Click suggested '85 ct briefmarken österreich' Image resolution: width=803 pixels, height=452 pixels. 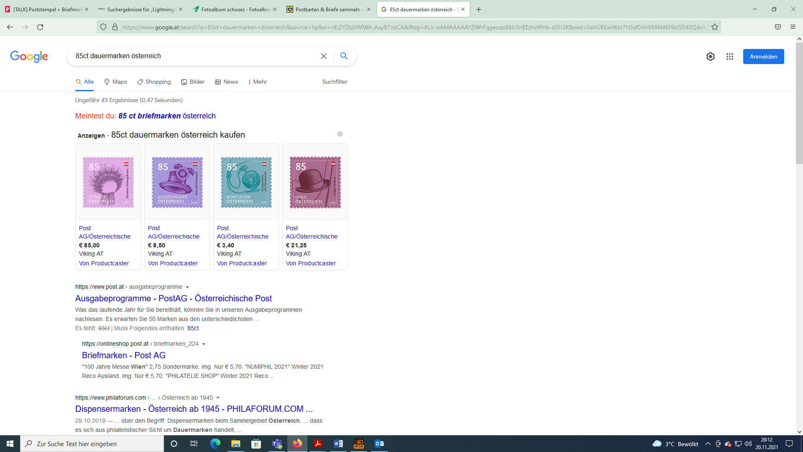point(167,116)
